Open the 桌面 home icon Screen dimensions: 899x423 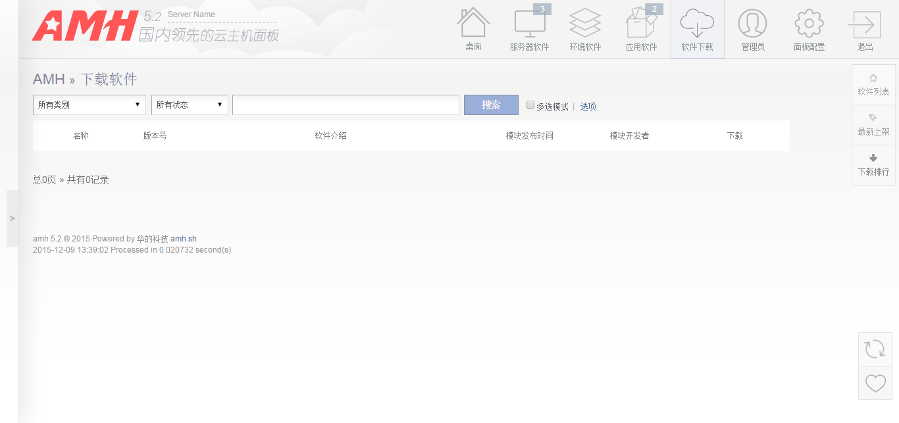coord(473,23)
